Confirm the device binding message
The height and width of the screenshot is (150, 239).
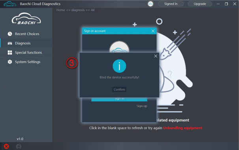pos(119,90)
